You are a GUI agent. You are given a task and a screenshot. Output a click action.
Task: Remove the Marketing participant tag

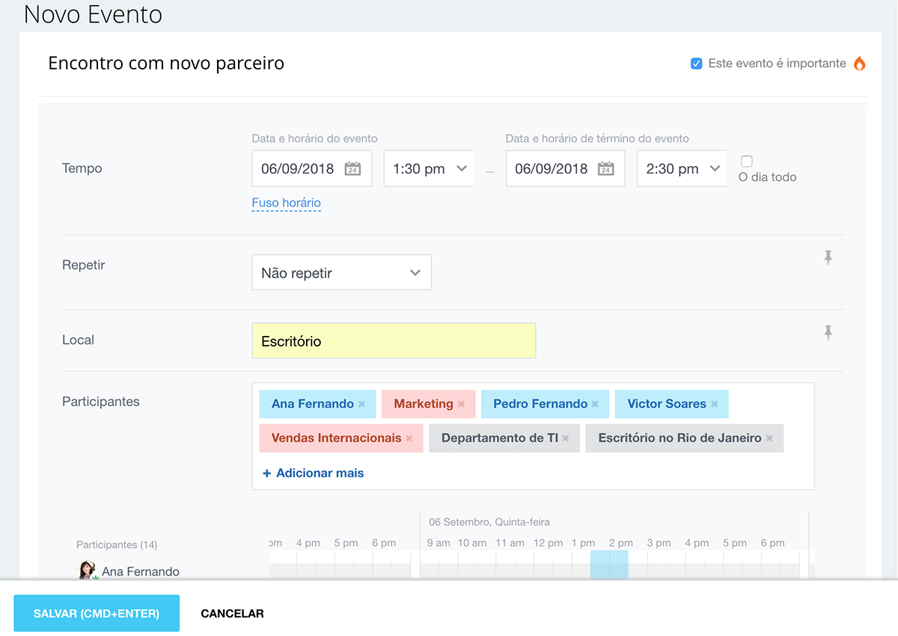462,404
